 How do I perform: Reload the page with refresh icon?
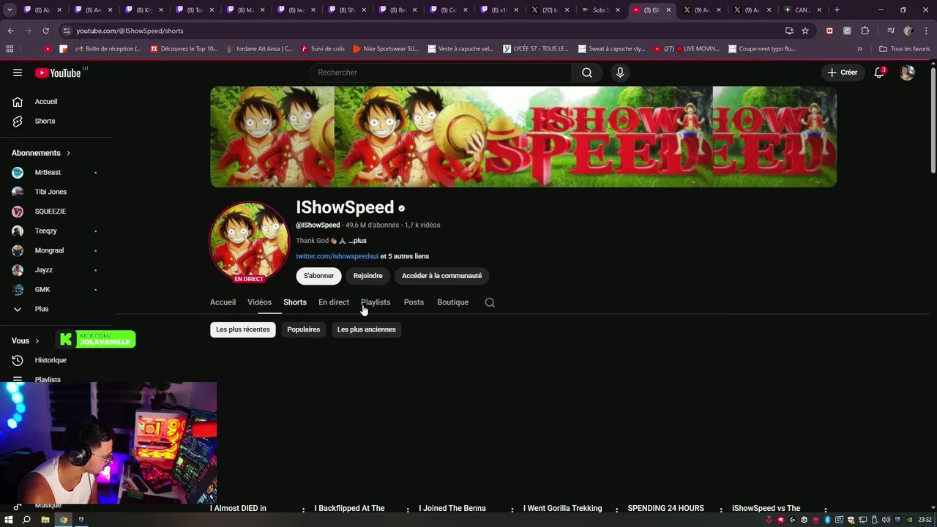[45, 31]
